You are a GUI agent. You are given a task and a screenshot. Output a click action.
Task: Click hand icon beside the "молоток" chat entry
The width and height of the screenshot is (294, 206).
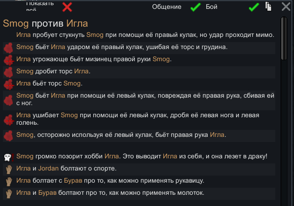[x=8, y=193]
